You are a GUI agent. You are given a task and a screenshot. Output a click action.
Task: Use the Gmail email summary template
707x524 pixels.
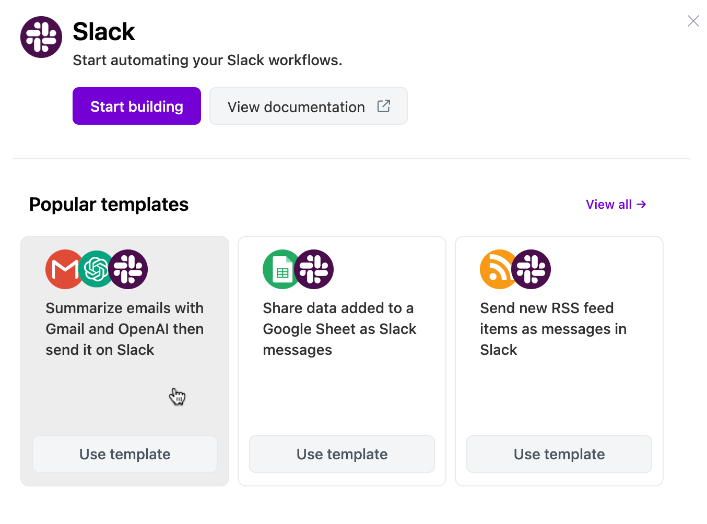click(x=124, y=454)
